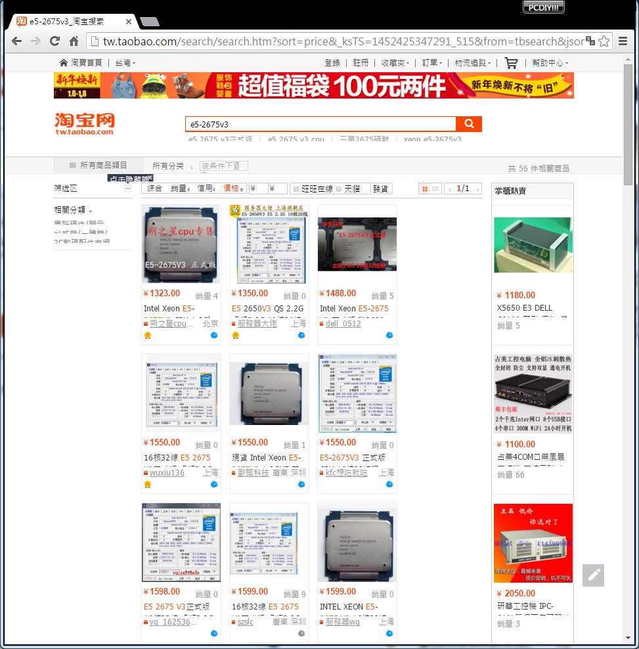Go to previous results page arrow

tap(449, 189)
